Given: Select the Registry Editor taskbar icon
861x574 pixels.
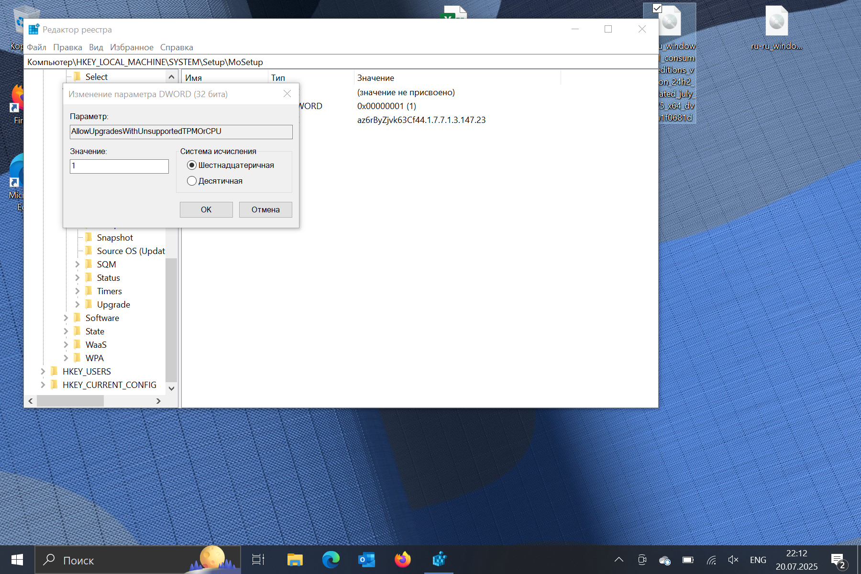Looking at the screenshot, I should coord(439,560).
